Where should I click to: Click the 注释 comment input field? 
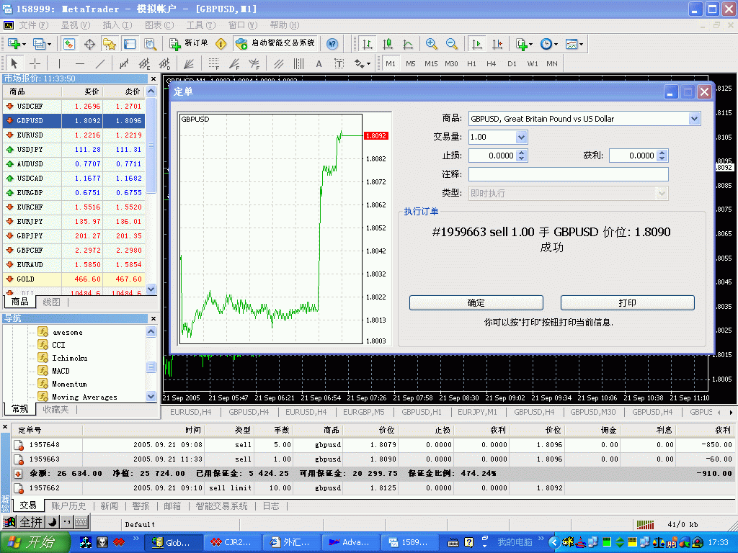tap(568, 174)
